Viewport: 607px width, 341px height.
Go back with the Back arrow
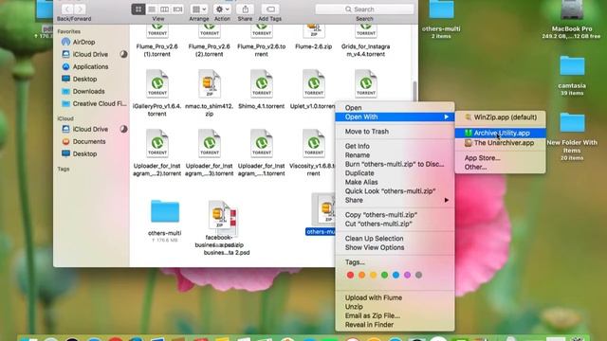[67, 9]
